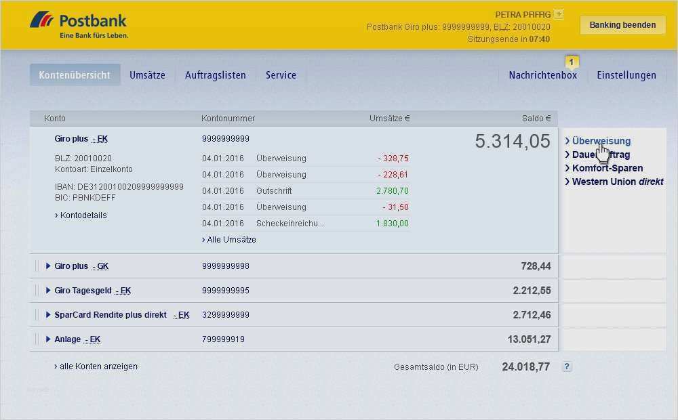Click the BIC: PBNKDEFF text
The height and width of the screenshot is (420, 678).
(x=85, y=198)
